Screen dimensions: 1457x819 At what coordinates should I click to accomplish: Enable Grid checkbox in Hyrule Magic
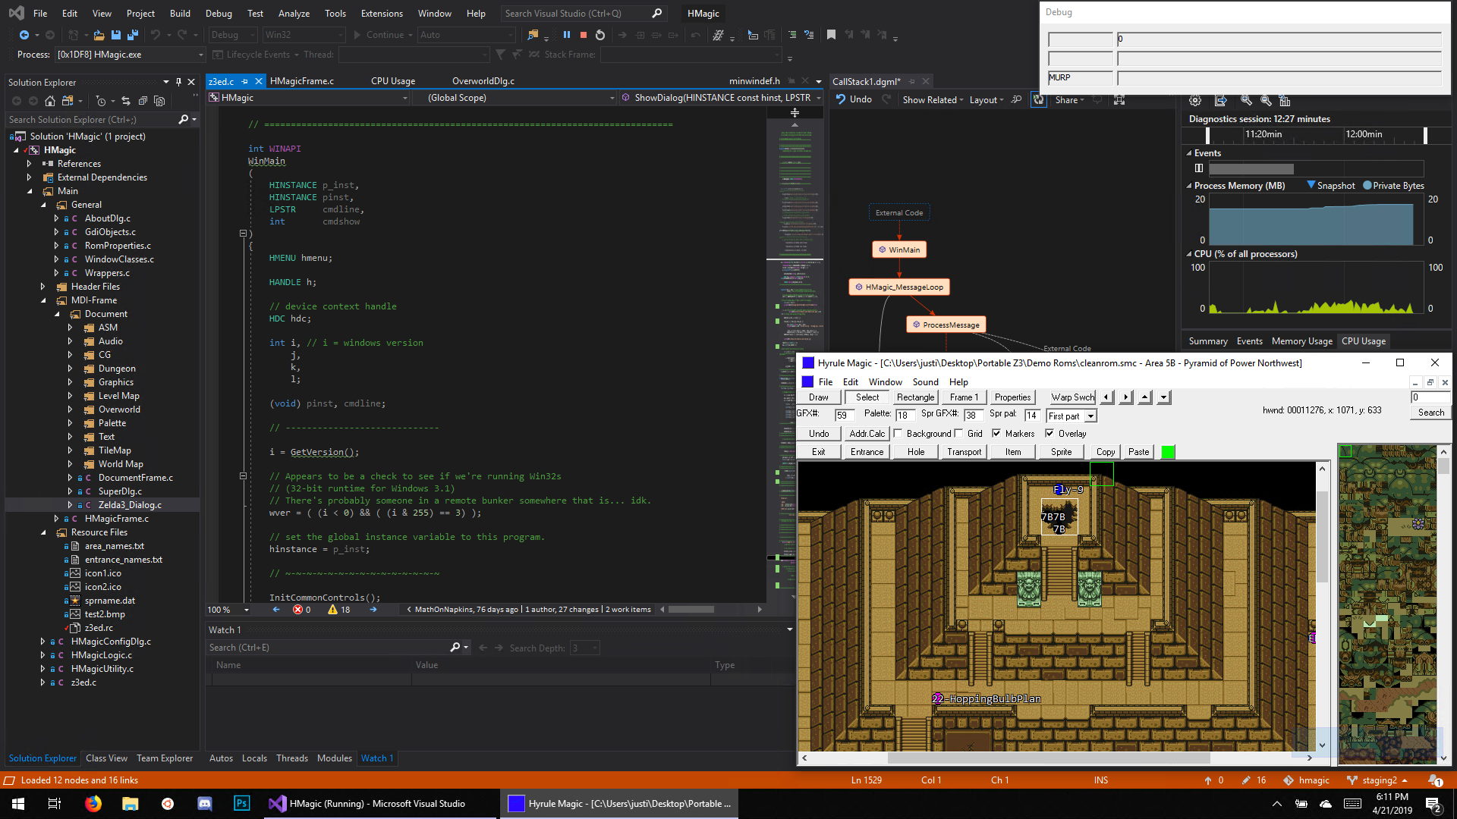coord(959,434)
